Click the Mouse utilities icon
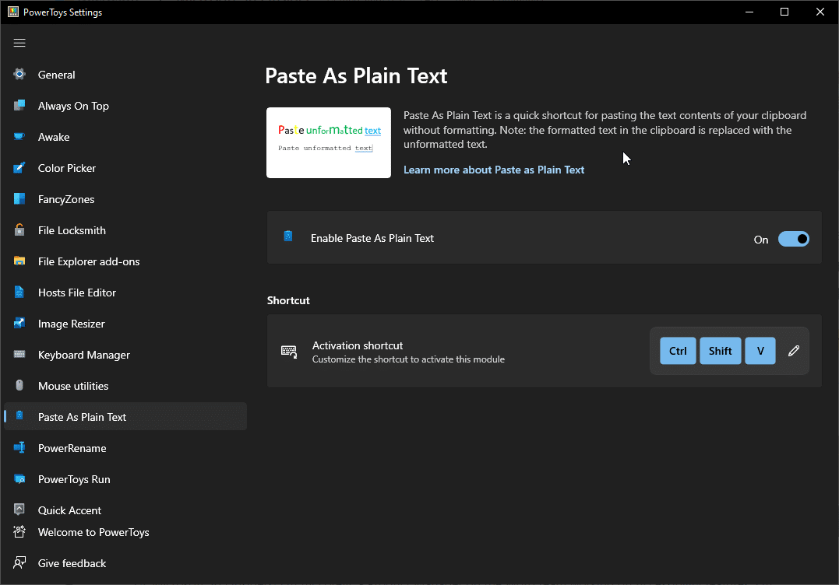The image size is (839, 585). [x=19, y=385]
